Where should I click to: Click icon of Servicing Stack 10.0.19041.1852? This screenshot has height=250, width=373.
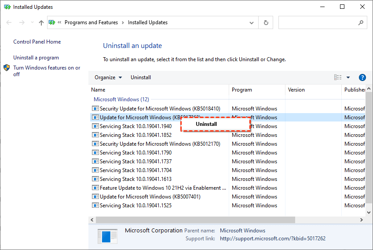(95, 135)
